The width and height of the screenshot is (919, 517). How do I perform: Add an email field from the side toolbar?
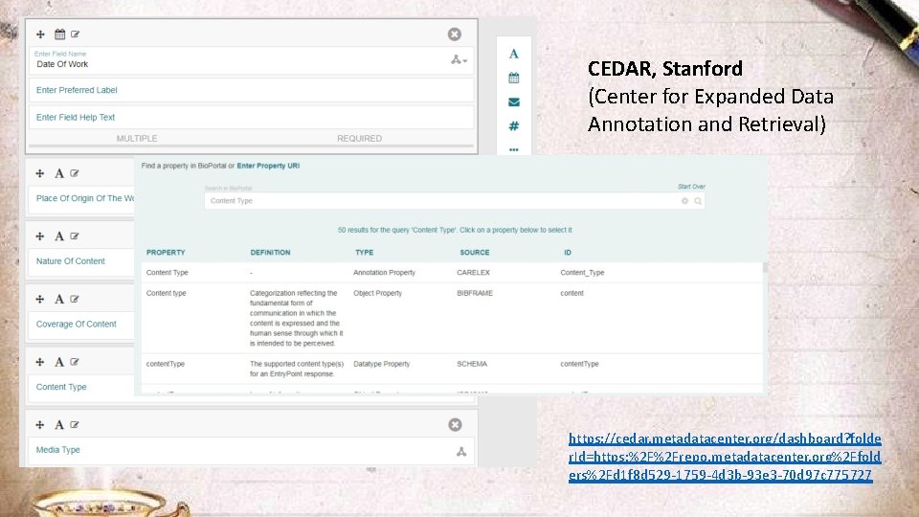pos(514,102)
